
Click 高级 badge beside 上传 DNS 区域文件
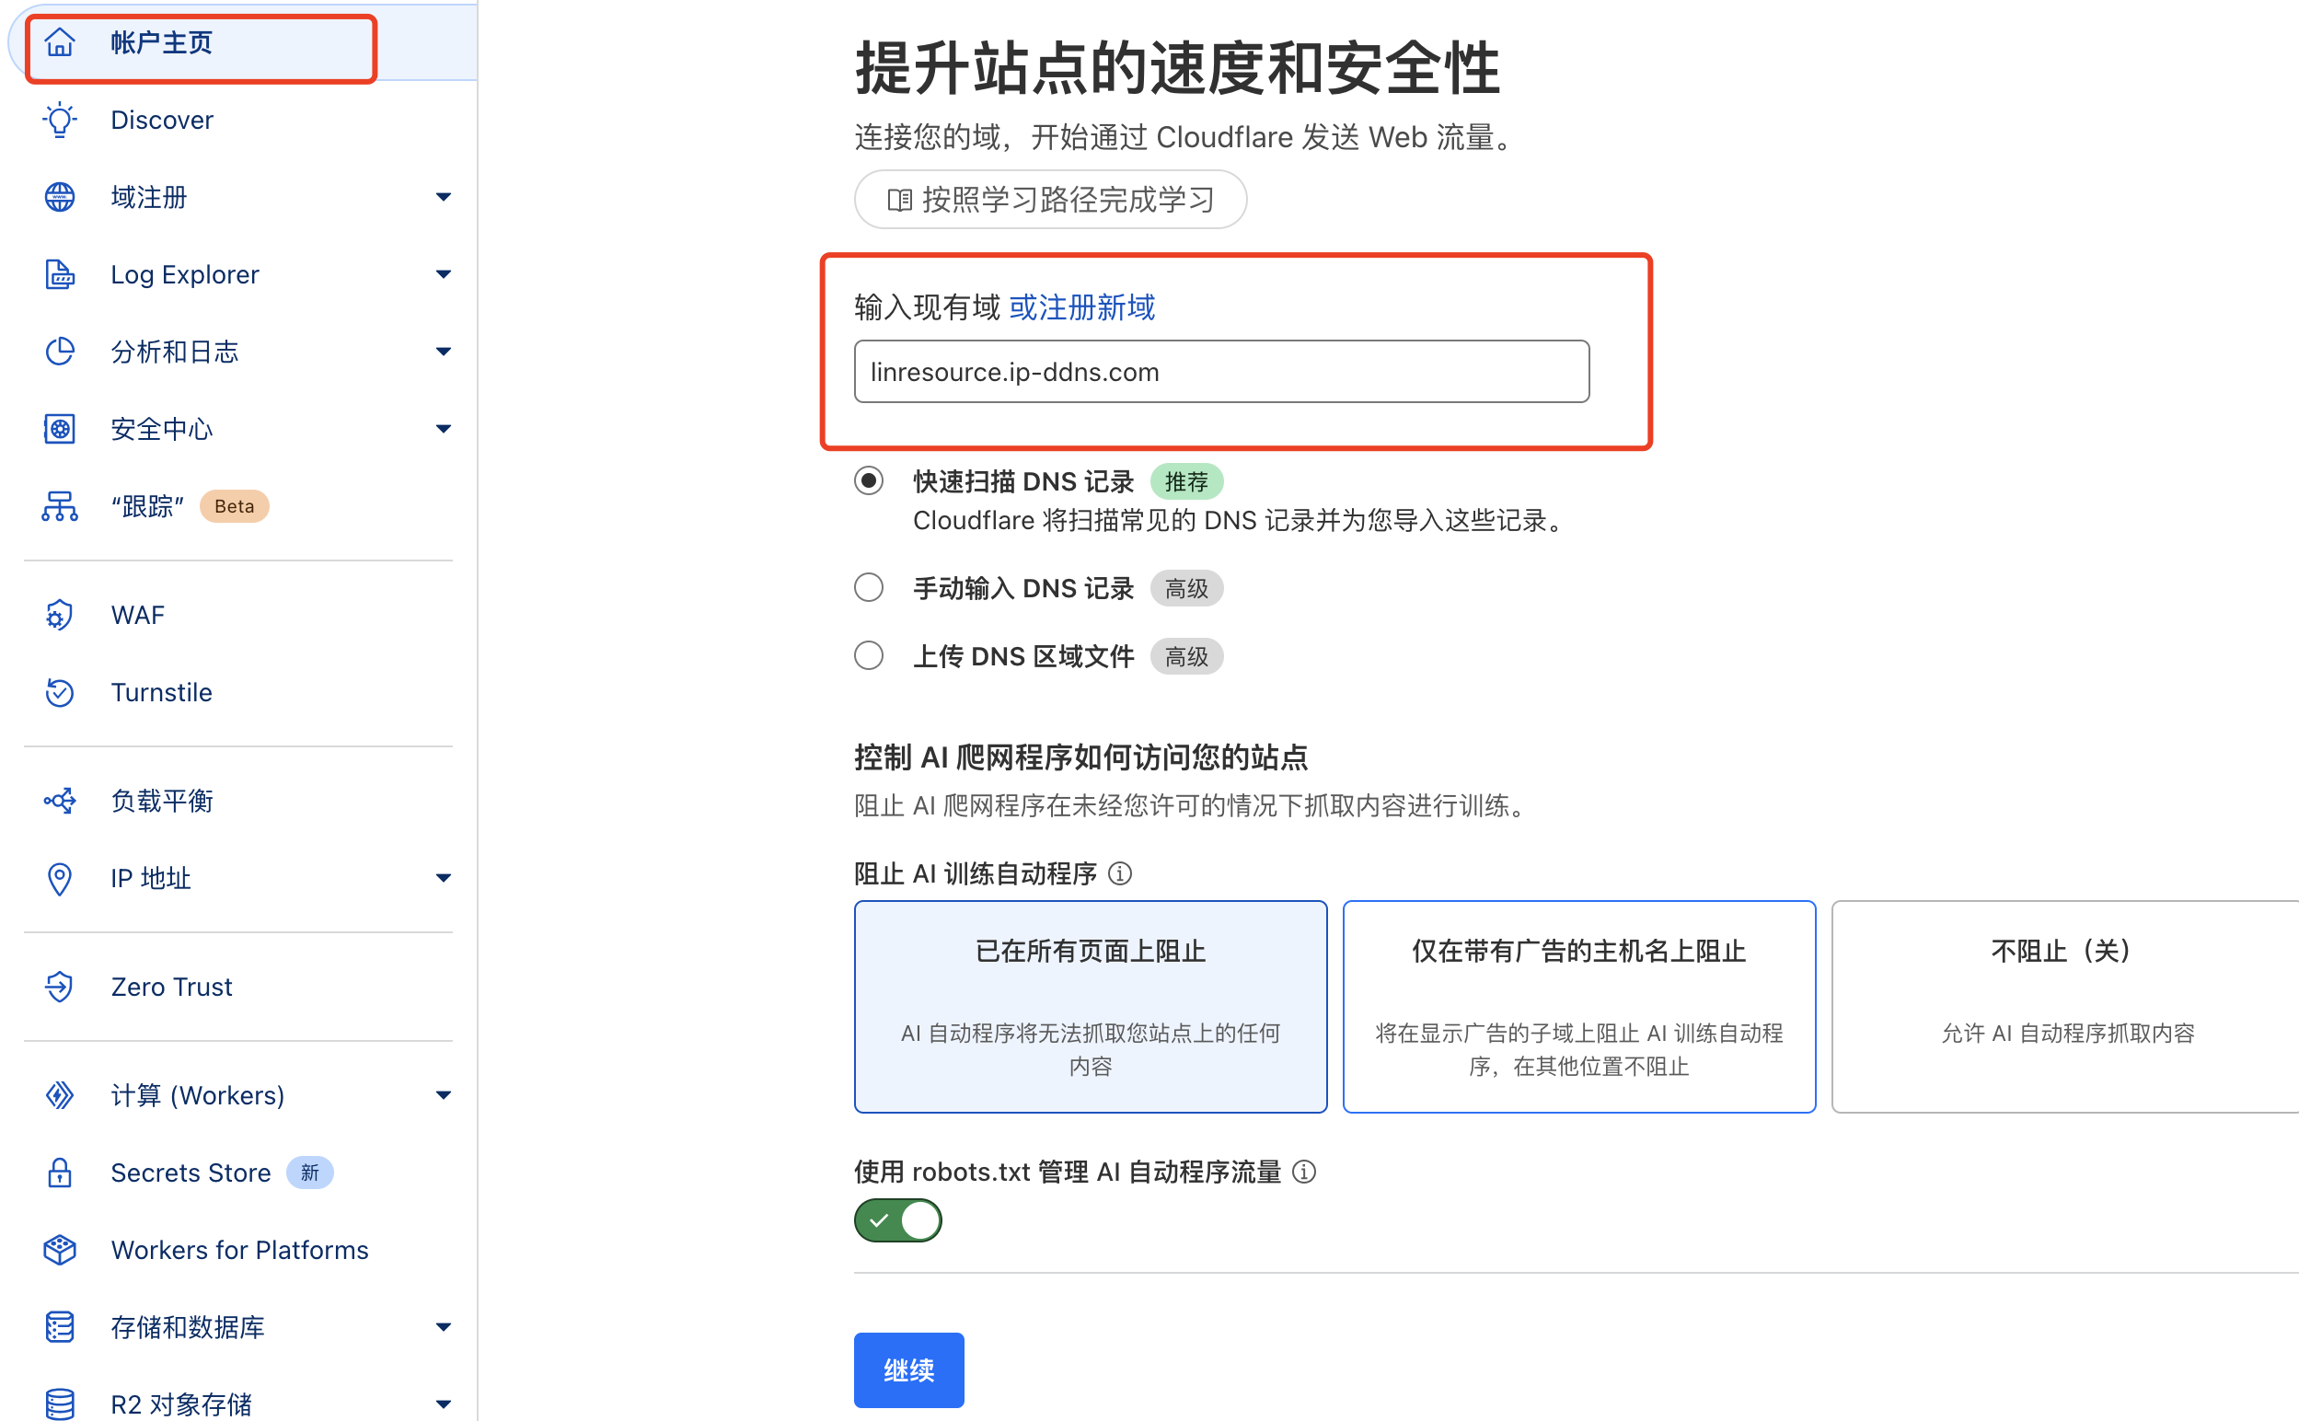tap(1186, 657)
